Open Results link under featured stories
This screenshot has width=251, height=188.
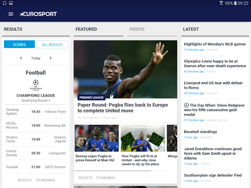(85, 178)
